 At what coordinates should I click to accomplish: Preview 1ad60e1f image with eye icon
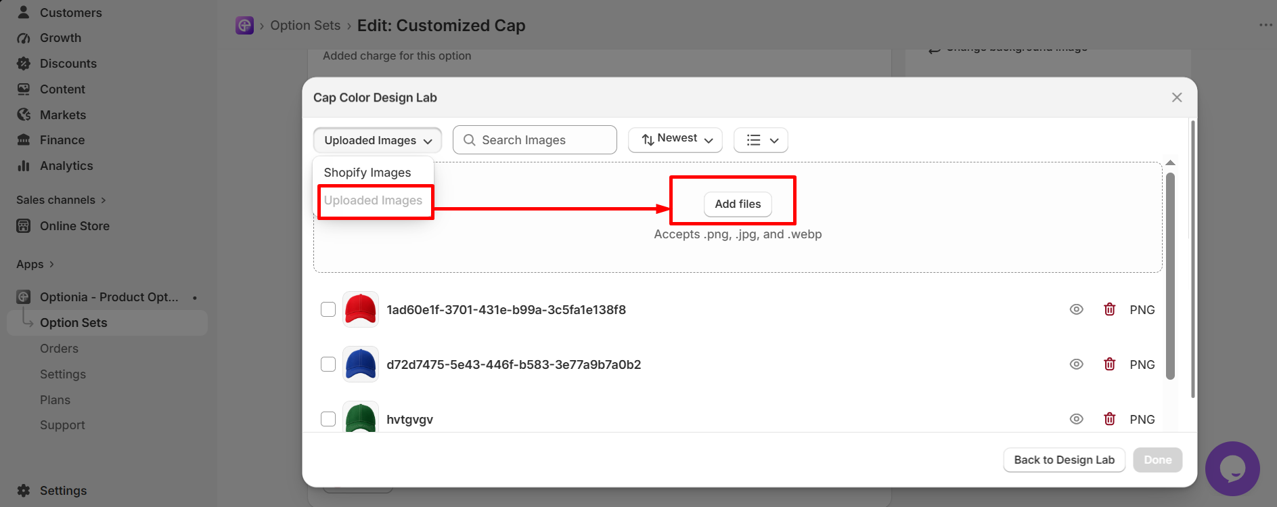[1077, 309]
